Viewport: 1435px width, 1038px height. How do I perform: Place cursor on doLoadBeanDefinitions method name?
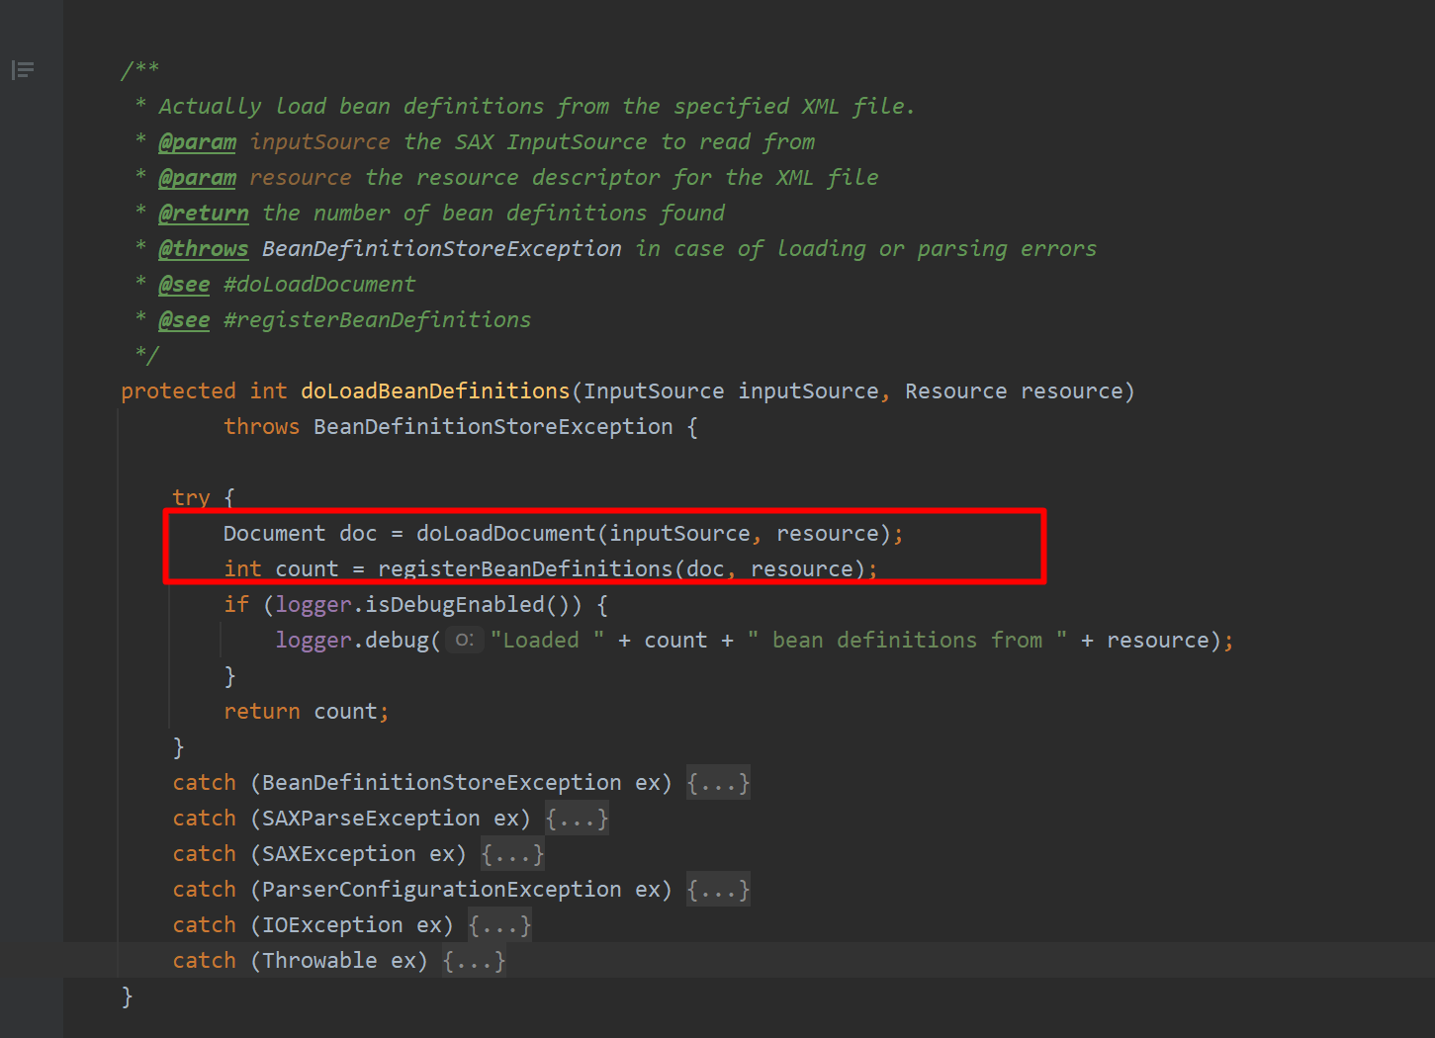click(x=435, y=391)
